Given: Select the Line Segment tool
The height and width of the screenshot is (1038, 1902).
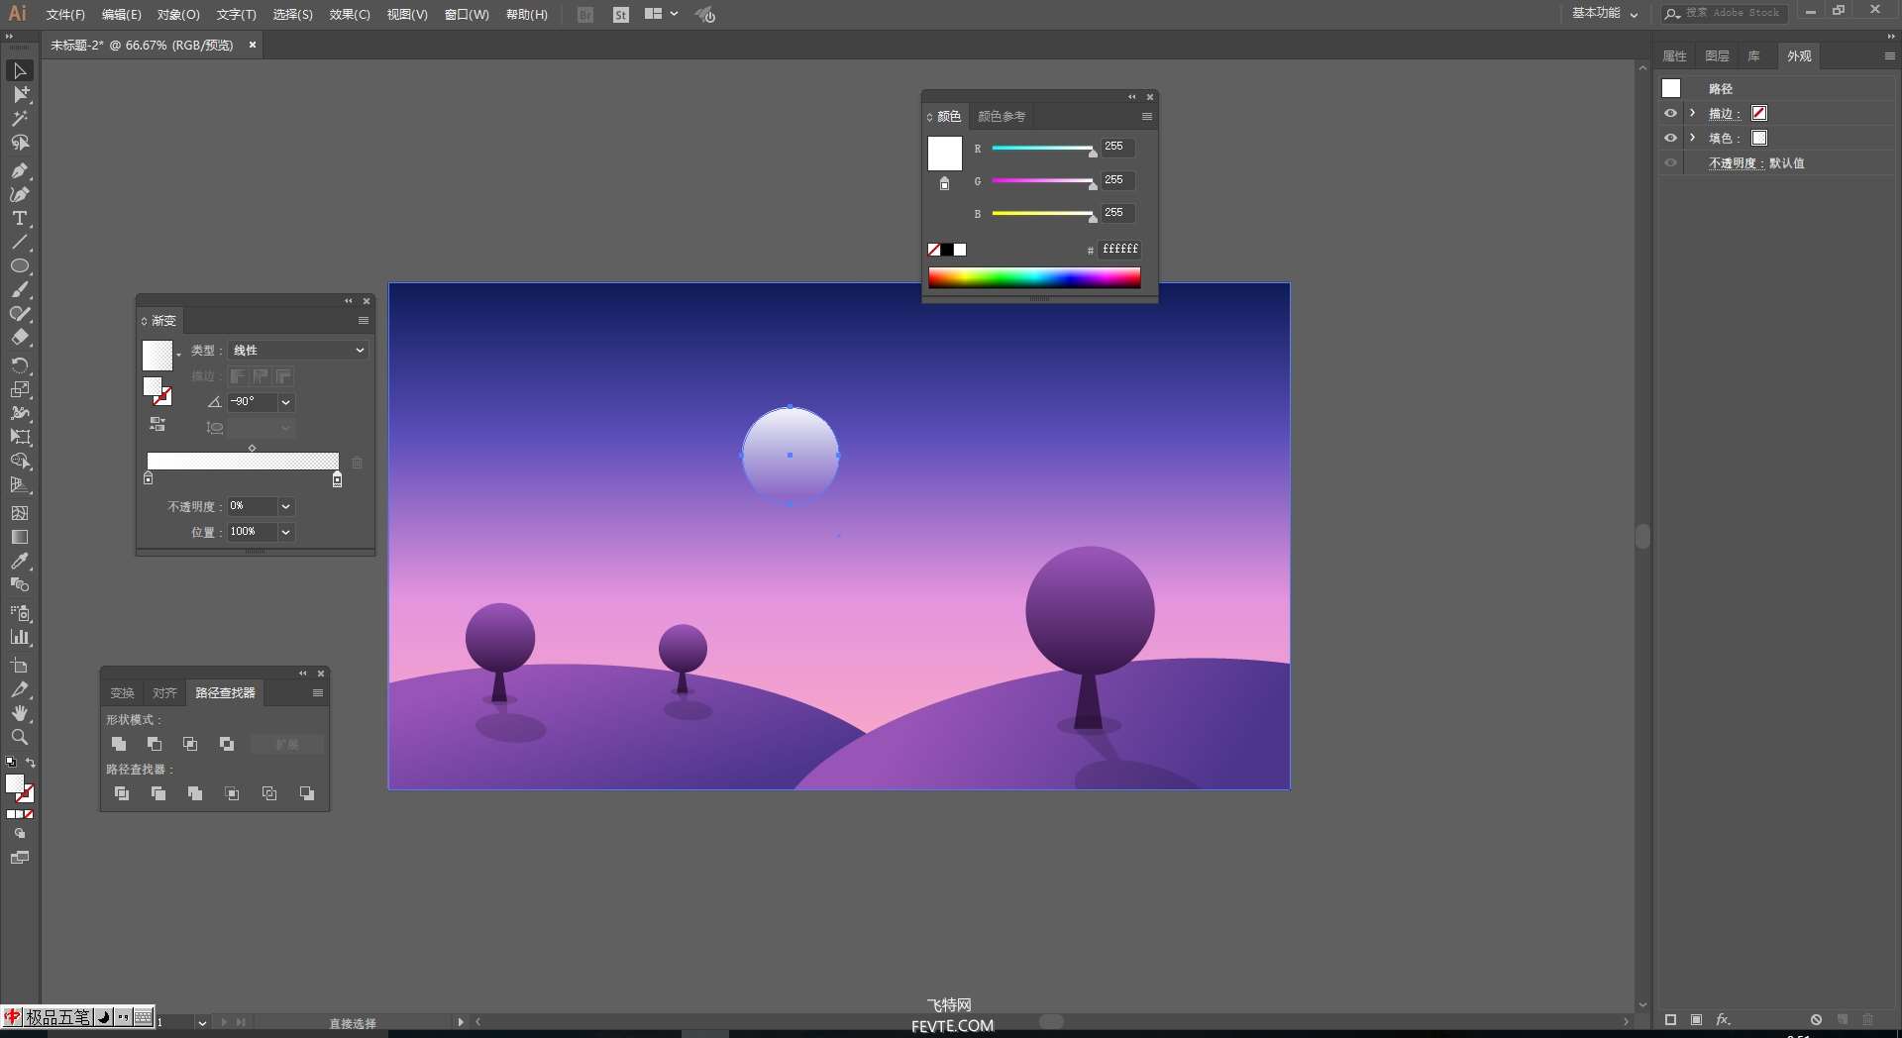Looking at the screenshot, I should (x=20, y=243).
